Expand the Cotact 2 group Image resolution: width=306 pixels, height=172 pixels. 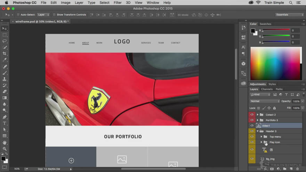258,115
